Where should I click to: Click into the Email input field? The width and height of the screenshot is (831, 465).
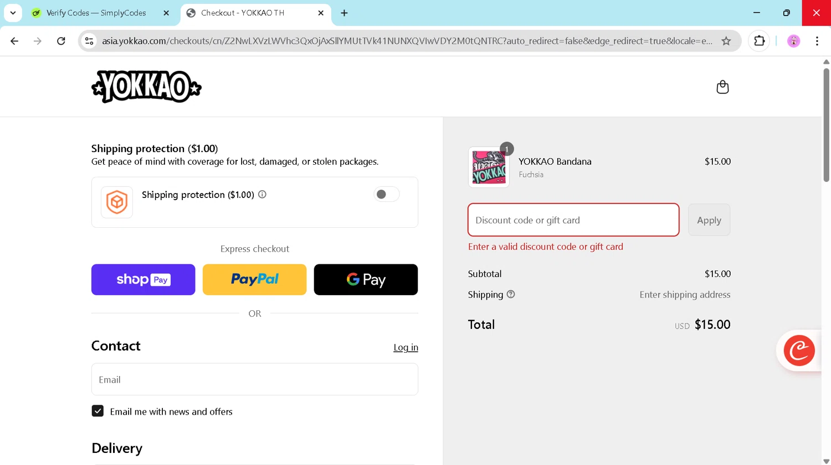coord(255,379)
